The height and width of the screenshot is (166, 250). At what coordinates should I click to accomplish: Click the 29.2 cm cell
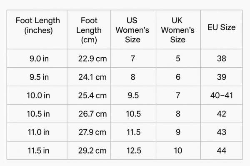(x=92, y=150)
